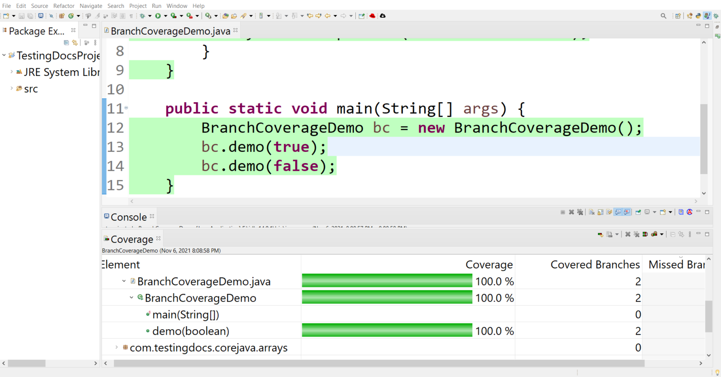Collapse the TestingDocsProject tree node

click(4, 55)
